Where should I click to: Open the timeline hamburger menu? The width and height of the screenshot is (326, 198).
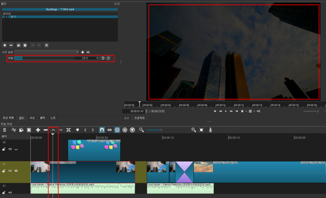point(4,130)
